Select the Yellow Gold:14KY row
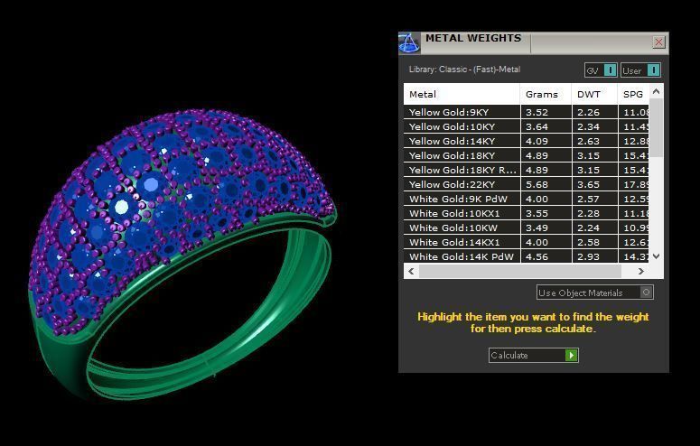This screenshot has height=446, width=700. tap(527, 141)
